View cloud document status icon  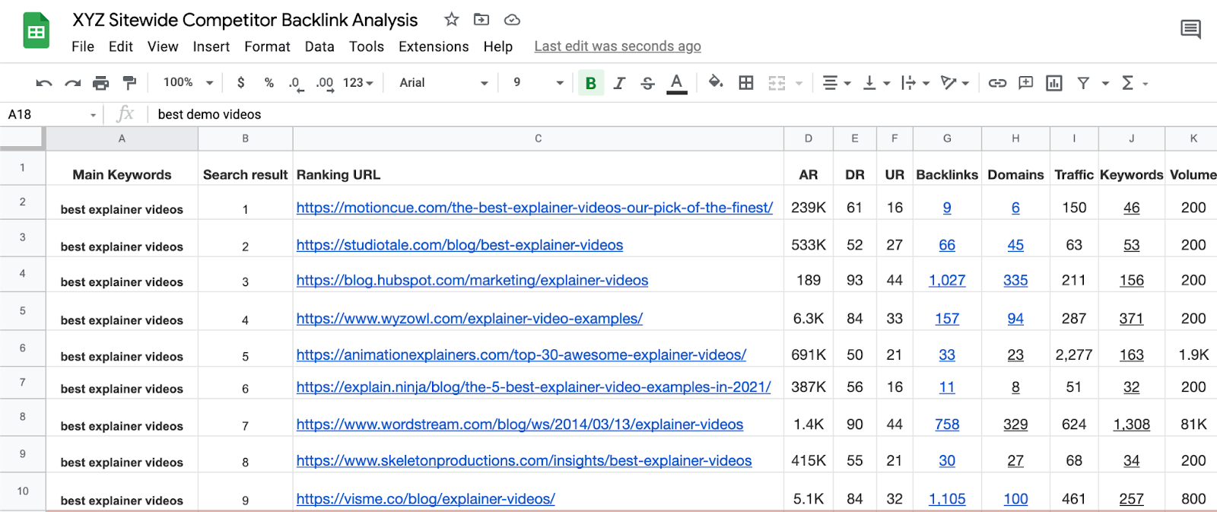click(x=512, y=20)
